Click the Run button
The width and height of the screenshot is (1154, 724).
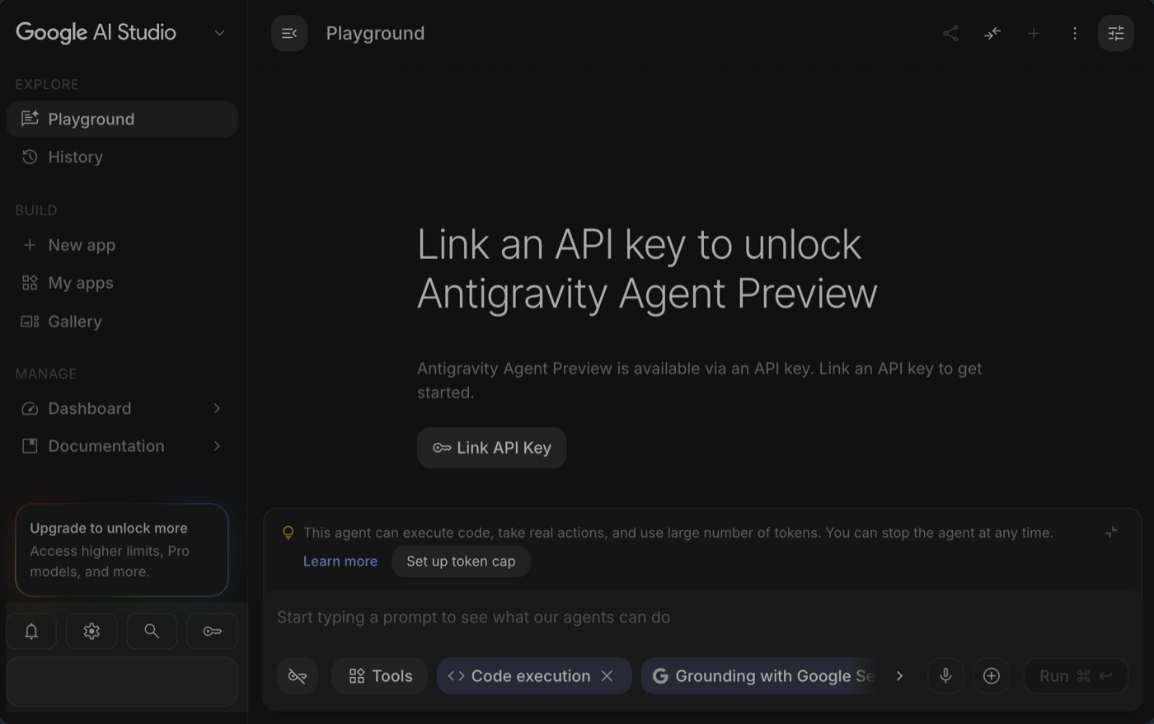(1076, 676)
